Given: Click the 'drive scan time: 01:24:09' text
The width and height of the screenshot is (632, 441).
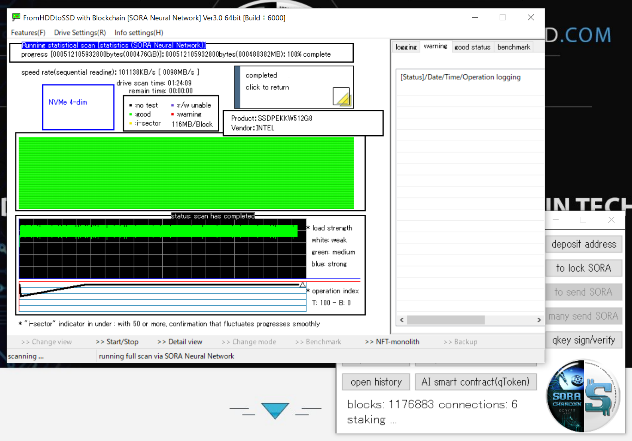Looking at the screenshot, I should pyautogui.click(x=154, y=83).
